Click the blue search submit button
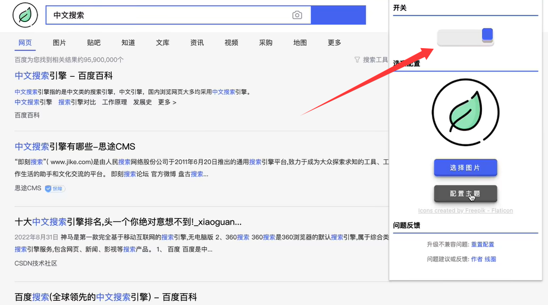Viewport: 548px width, 305px height. [339, 15]
